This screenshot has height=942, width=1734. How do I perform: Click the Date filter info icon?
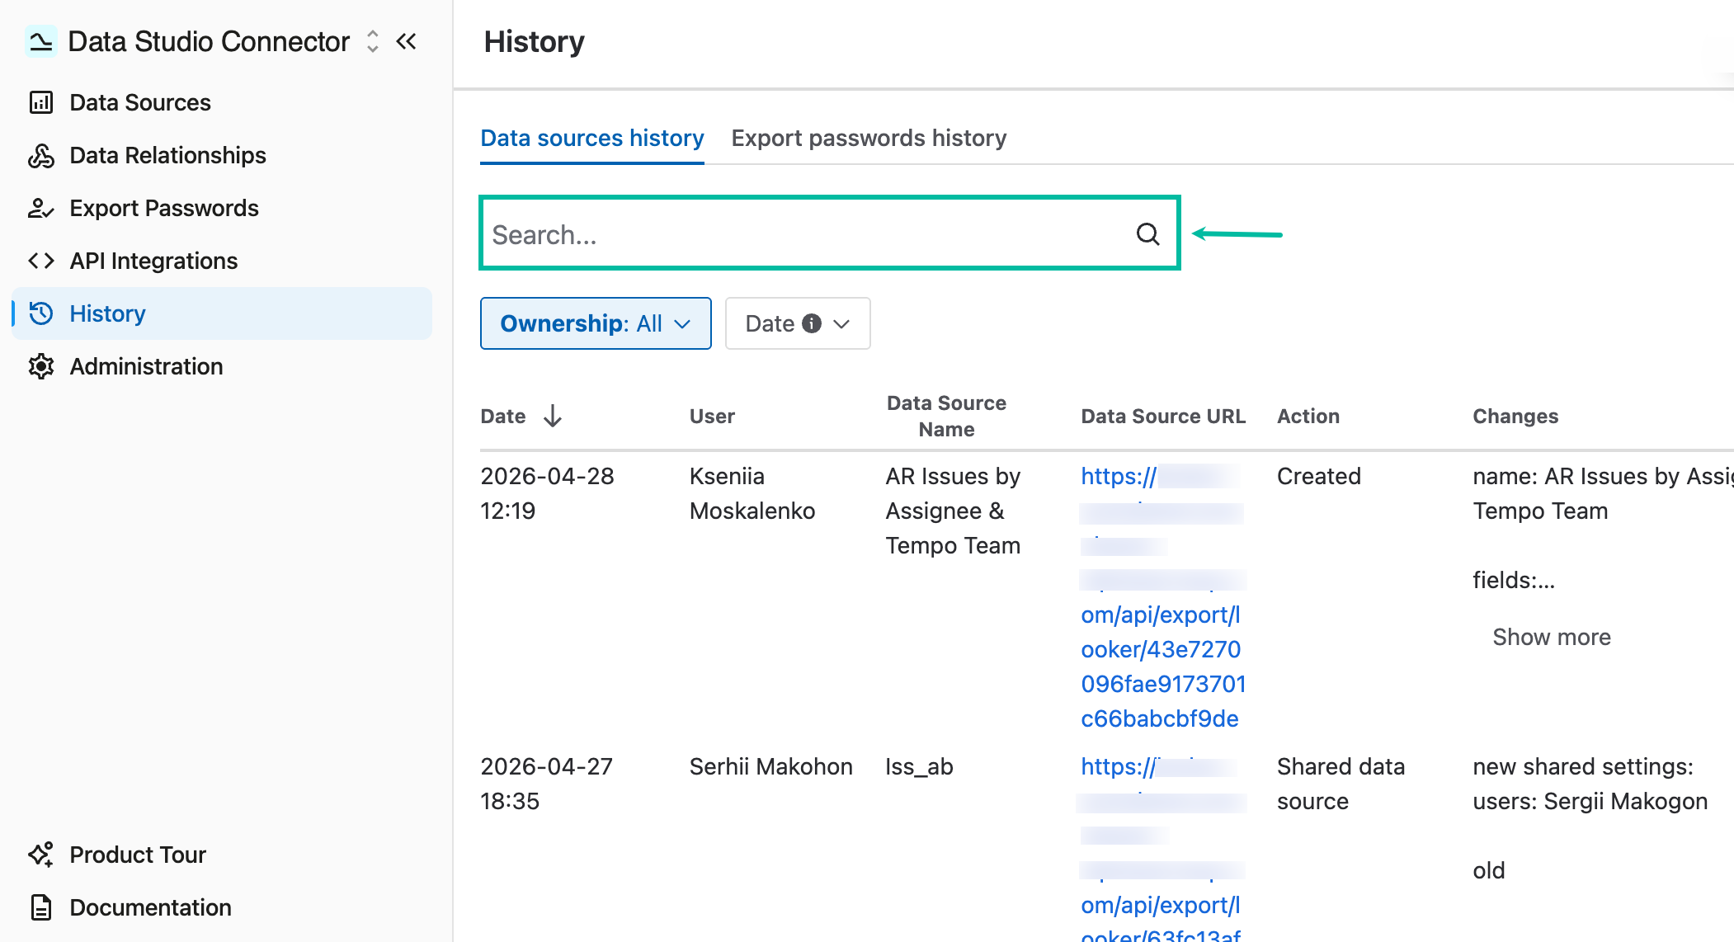pyautogui.click(x=812, y=323)
